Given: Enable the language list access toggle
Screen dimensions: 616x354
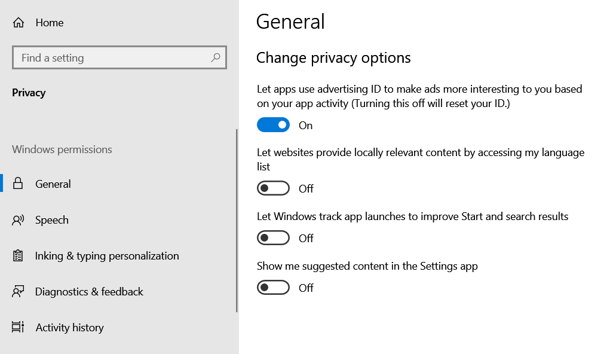Looking at the screenshot, I should pyautogui.click(x=273, y=188).
